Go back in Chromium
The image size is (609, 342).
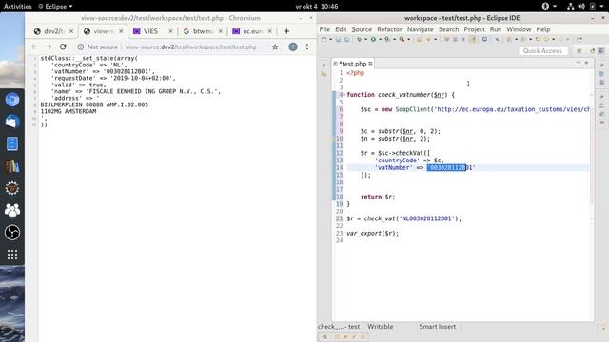tap(34, 47)
